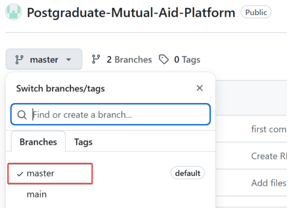Image resolution: width=289 pixels, height=208 pixels.
Task: Click the repository owner avatar icon
Action: coord(13,12)
